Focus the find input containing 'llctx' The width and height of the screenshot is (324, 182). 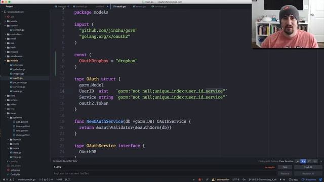pyautogui.click(x=164, y=167)
